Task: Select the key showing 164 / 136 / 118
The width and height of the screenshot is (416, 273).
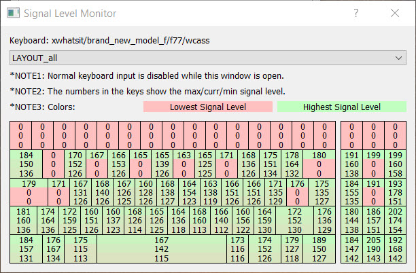Action: tap(178, 221)
